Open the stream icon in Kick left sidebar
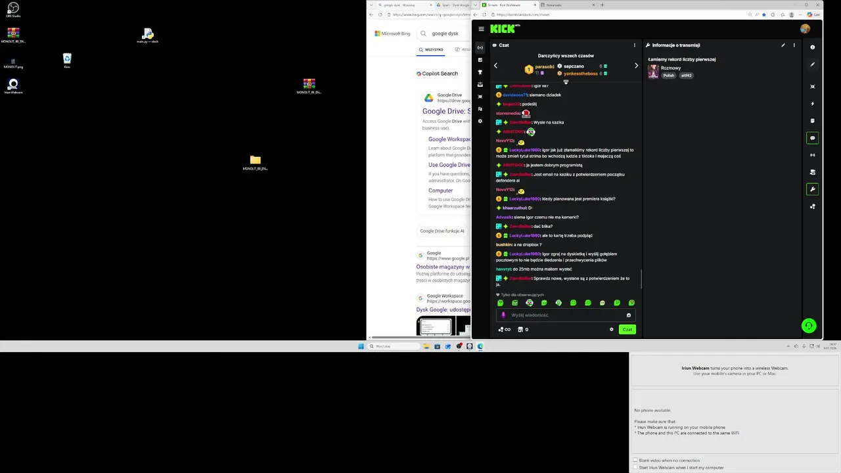 [x=480, y=47]
